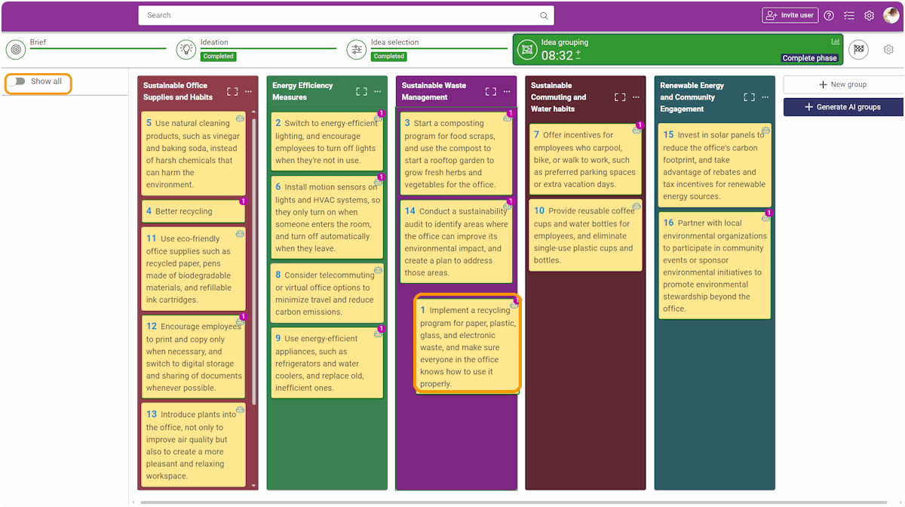
Task: Click Completed badge under Ideation
Action: coord(218,57)
